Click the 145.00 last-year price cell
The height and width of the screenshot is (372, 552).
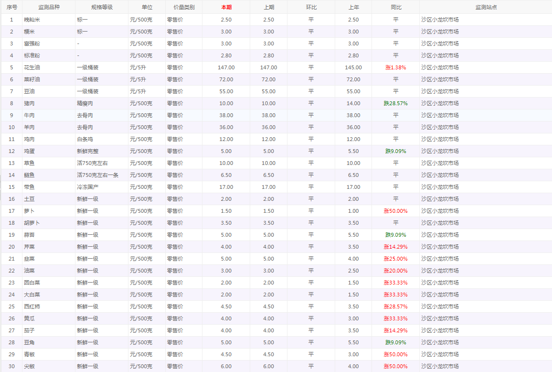[353, 67]
